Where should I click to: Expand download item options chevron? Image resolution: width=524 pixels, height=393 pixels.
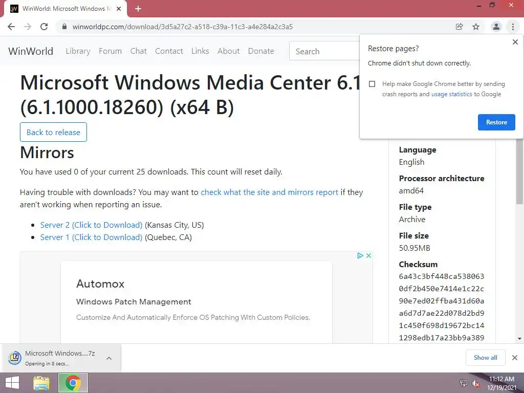point(109,358)
